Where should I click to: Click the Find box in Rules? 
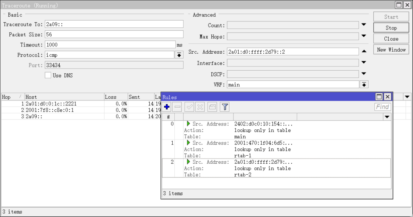click(382, 107)
